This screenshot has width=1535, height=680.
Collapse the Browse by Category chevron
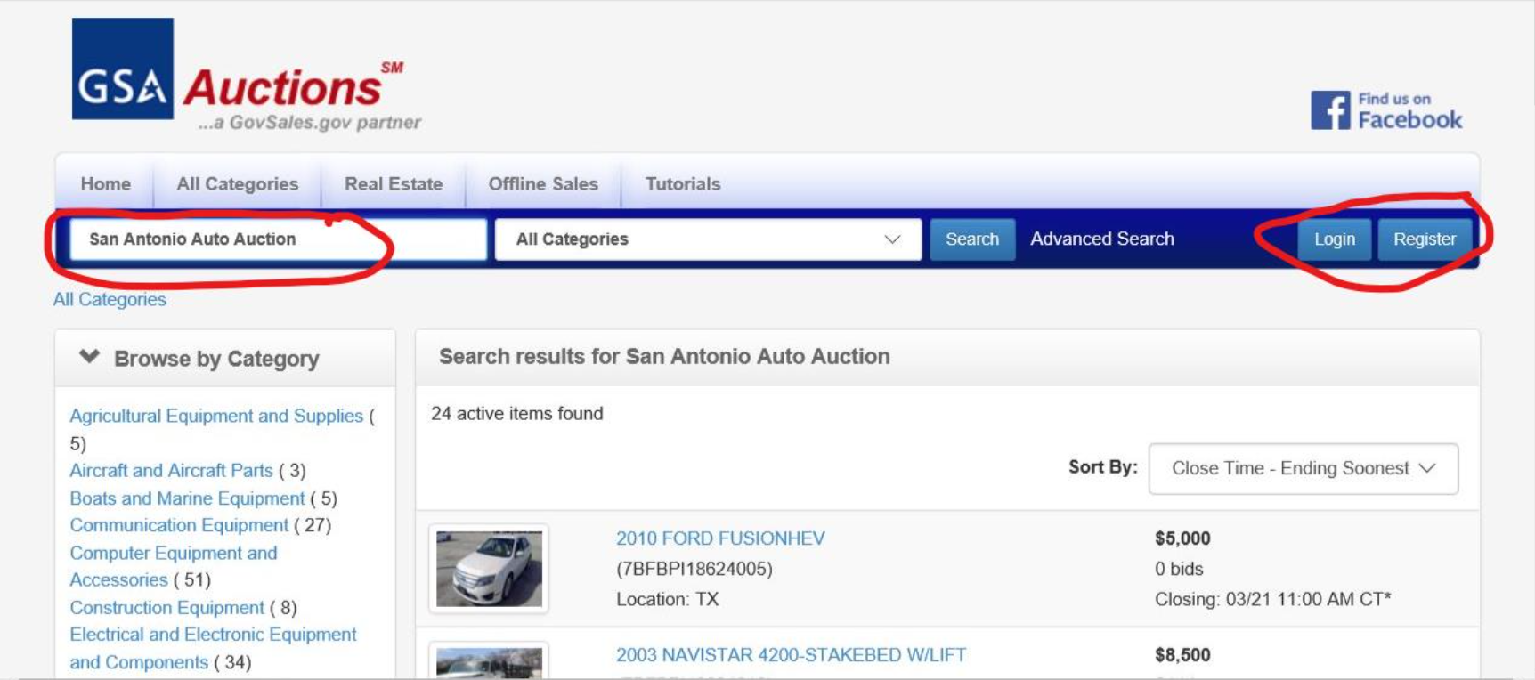(89, 357)
